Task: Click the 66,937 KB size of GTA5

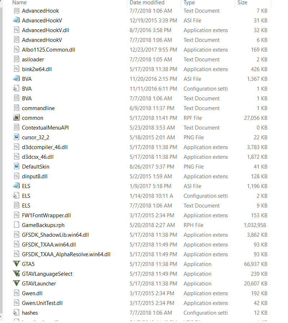Action: click(x=256, y=264)
